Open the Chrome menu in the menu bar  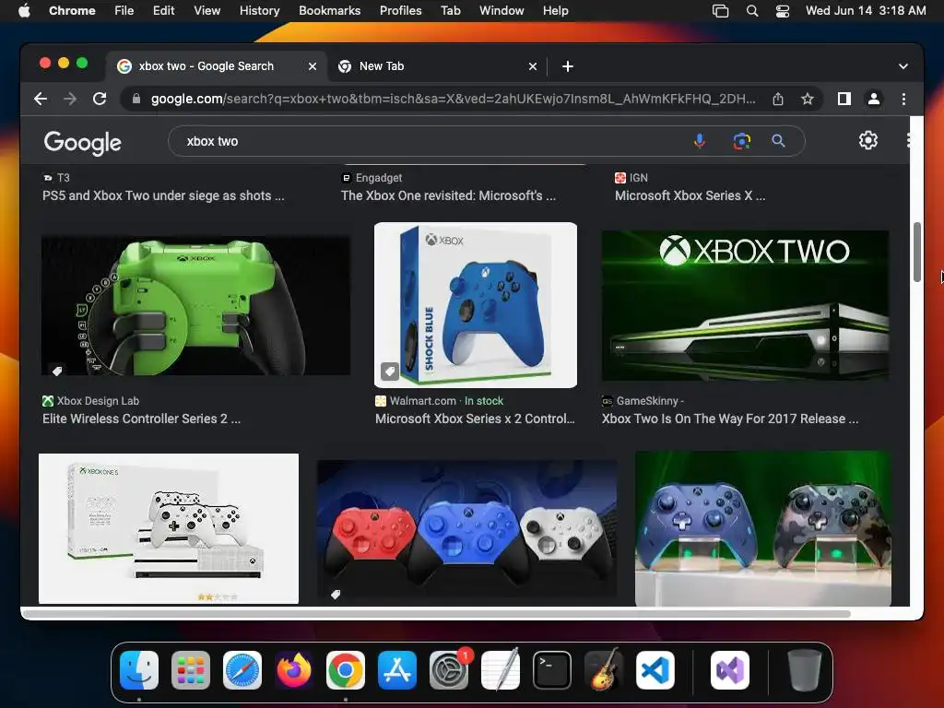coord(72,10)
